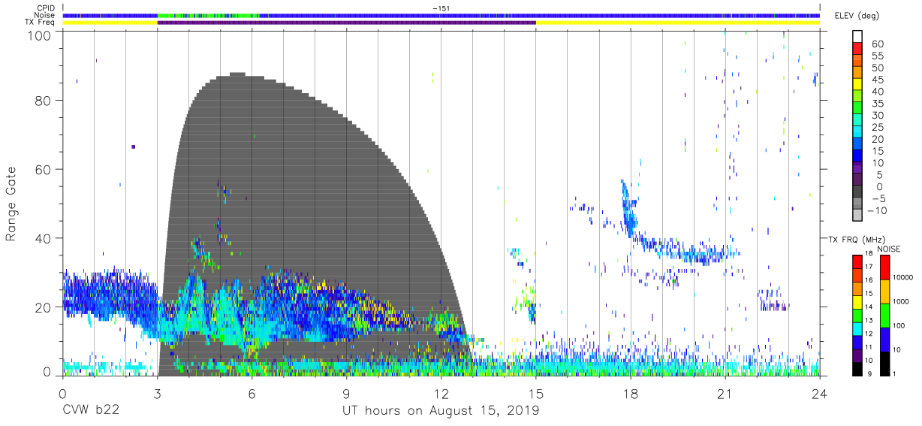Click the 12 tick label on UT hours axis
Viewport: 922px width, 426px height.
441,395
